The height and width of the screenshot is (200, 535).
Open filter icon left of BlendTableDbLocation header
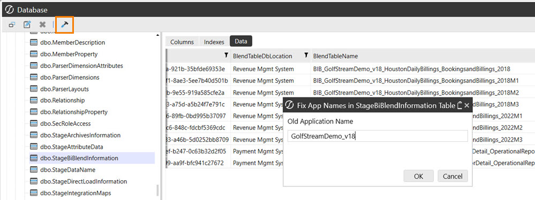pyautogui.click(x=226, y=55)
